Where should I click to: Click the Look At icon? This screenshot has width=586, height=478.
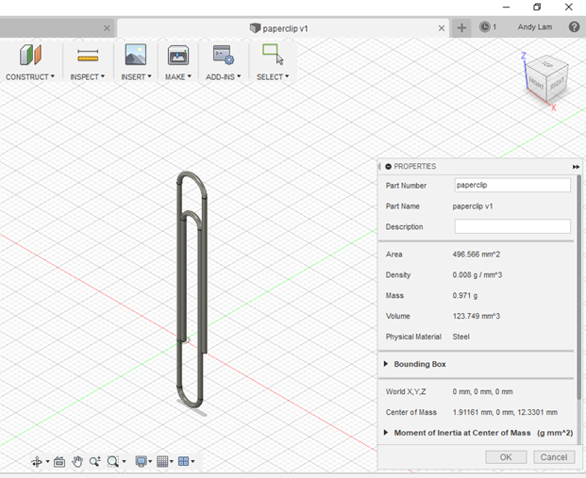59,462
